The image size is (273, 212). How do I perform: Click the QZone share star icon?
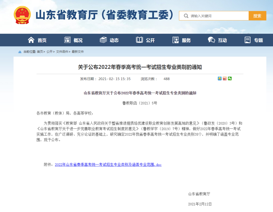(220, 78)
